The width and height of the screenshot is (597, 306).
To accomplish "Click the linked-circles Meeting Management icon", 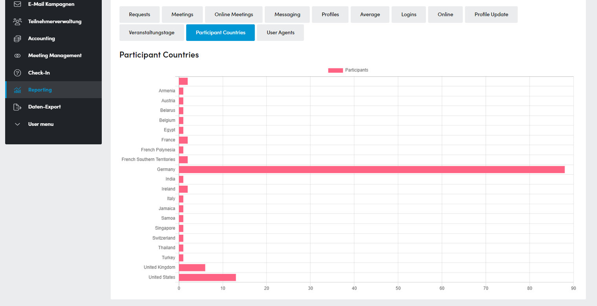I will (17, 56).
